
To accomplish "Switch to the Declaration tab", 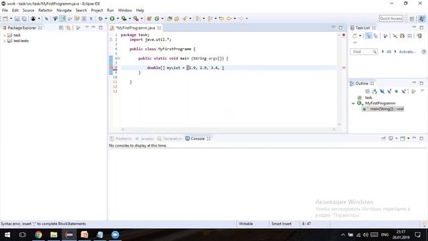I will 169,139.
